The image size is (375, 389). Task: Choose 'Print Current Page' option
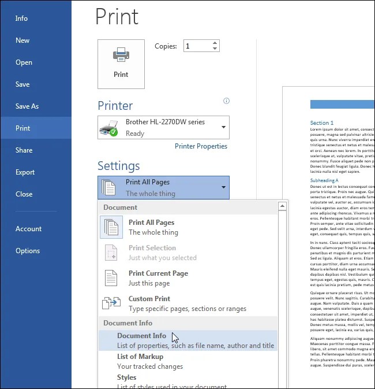click(x=188, y=278)
